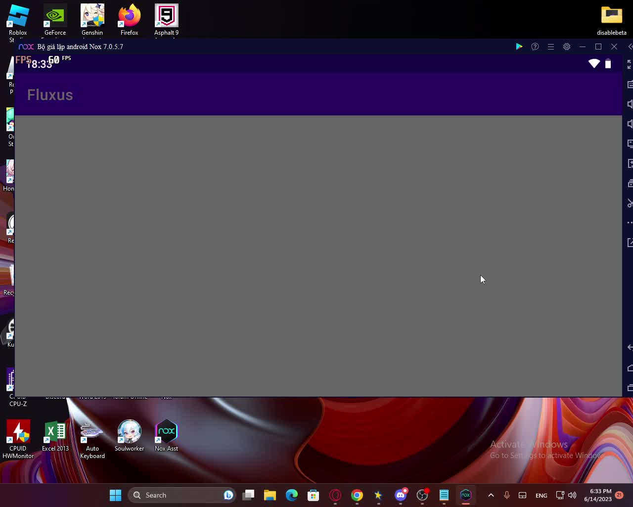Open the clock and calendar flyout

click(x=597, y=495)
